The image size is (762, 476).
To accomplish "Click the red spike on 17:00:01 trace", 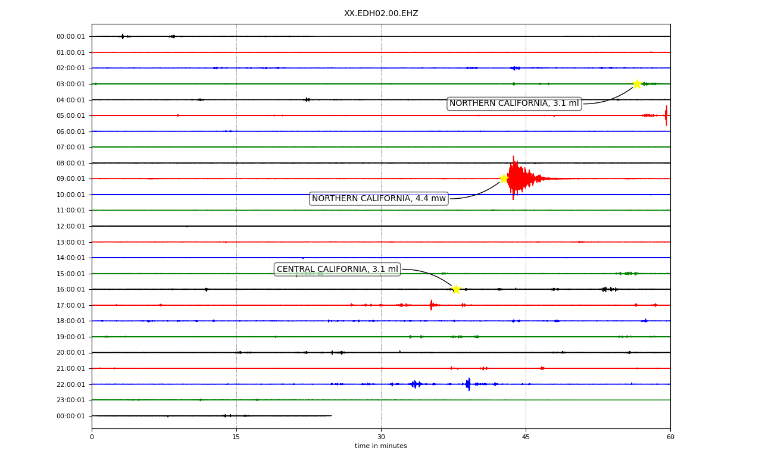I will pyautogui.click(x=432, y=305).
